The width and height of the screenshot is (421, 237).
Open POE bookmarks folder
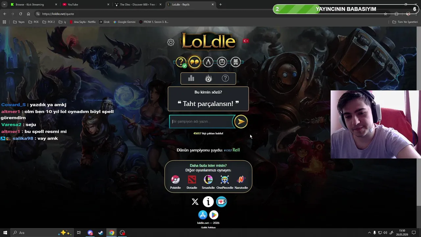34,22
